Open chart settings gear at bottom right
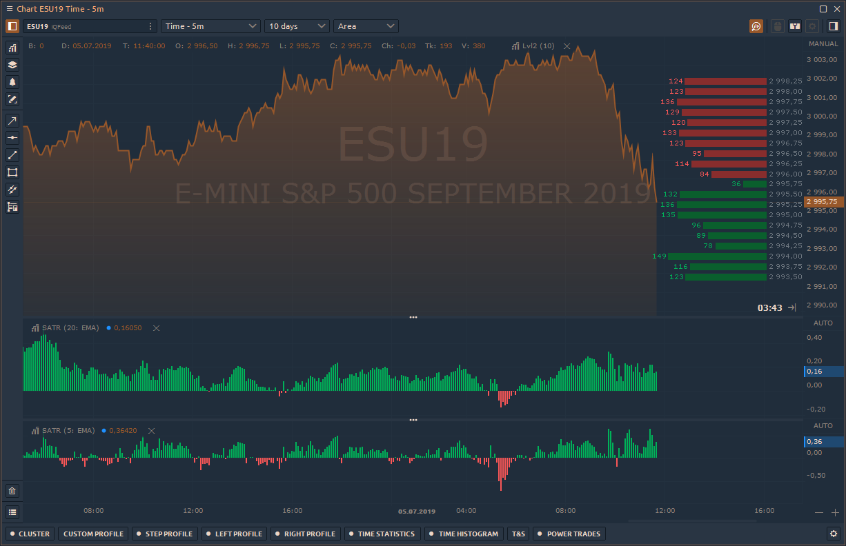This screenshot has height=546, width=846. 833,534
